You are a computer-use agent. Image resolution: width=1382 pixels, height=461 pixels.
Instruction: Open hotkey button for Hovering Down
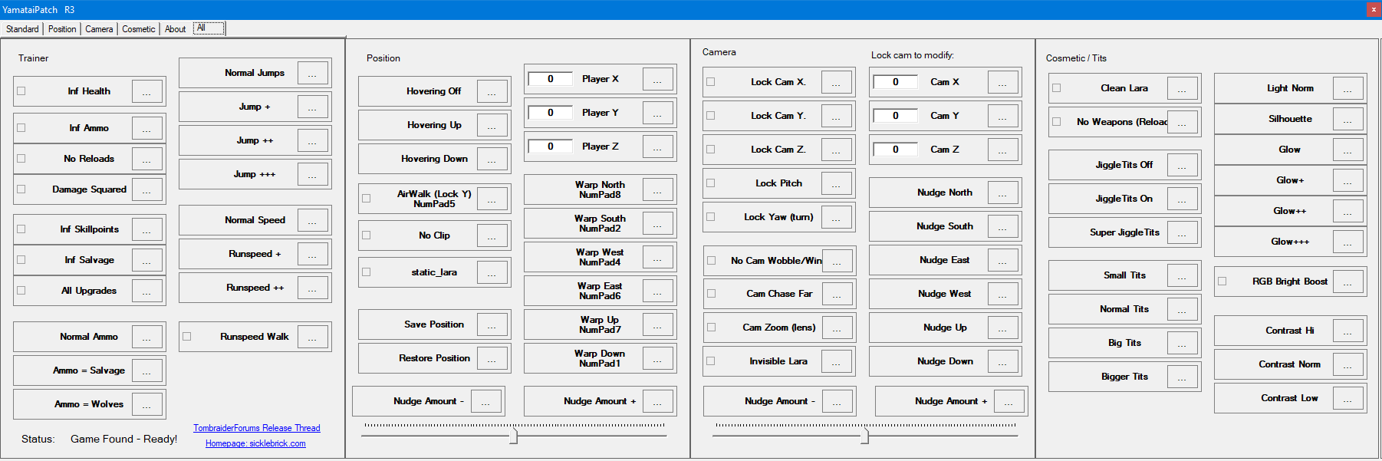(x=492, y=159)
